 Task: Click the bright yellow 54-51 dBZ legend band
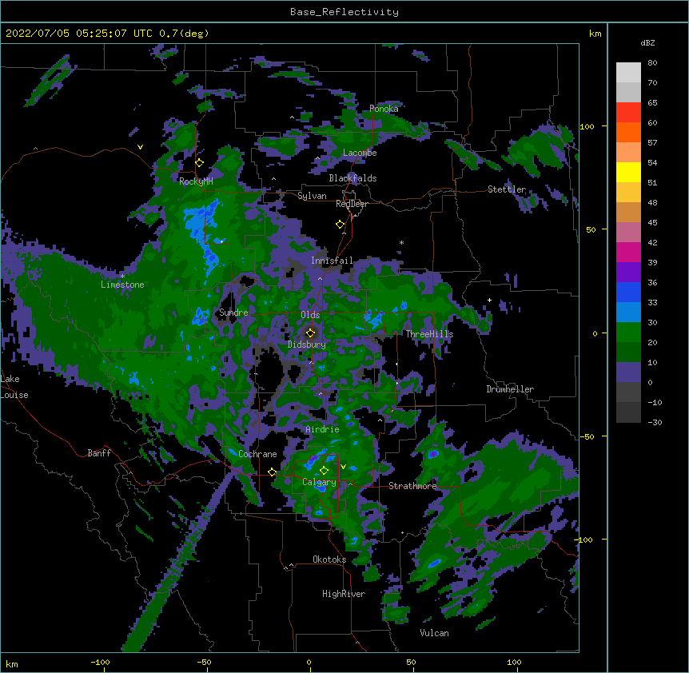tap(628, 172)
